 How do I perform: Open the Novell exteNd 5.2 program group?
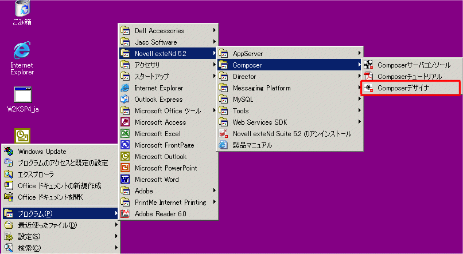168,54
